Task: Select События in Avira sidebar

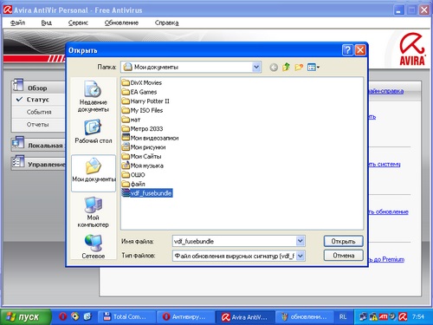Action: pos(39,112)
